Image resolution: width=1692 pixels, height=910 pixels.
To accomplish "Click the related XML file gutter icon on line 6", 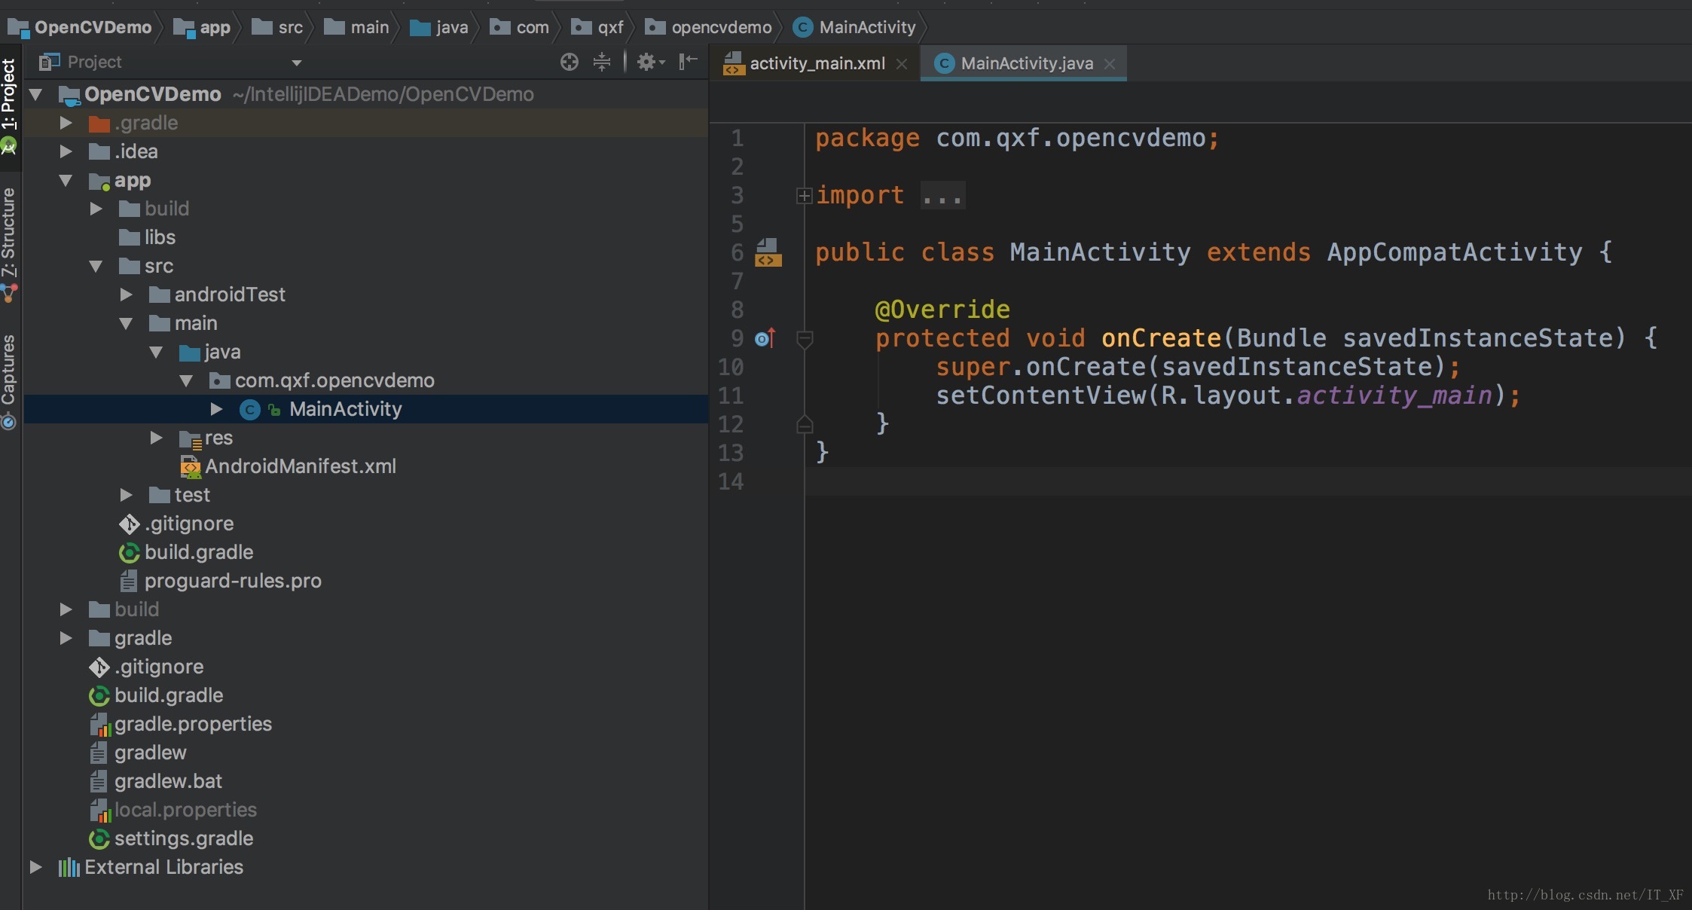I will point(768,252).
